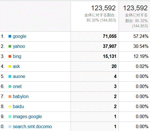
Task: Click the total visits figure 123,592 header
Action: (x=103, y=8)
